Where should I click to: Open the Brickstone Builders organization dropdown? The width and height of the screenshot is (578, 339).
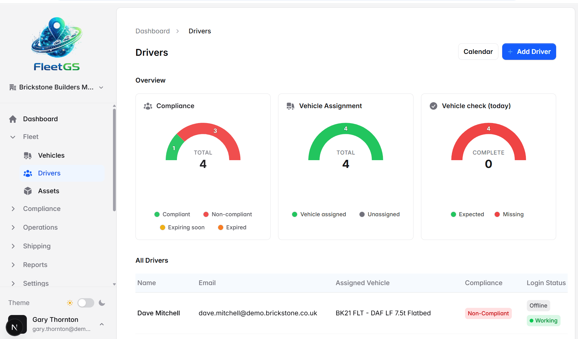tap(101, 88)
